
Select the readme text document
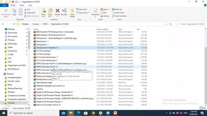[39, 89]
